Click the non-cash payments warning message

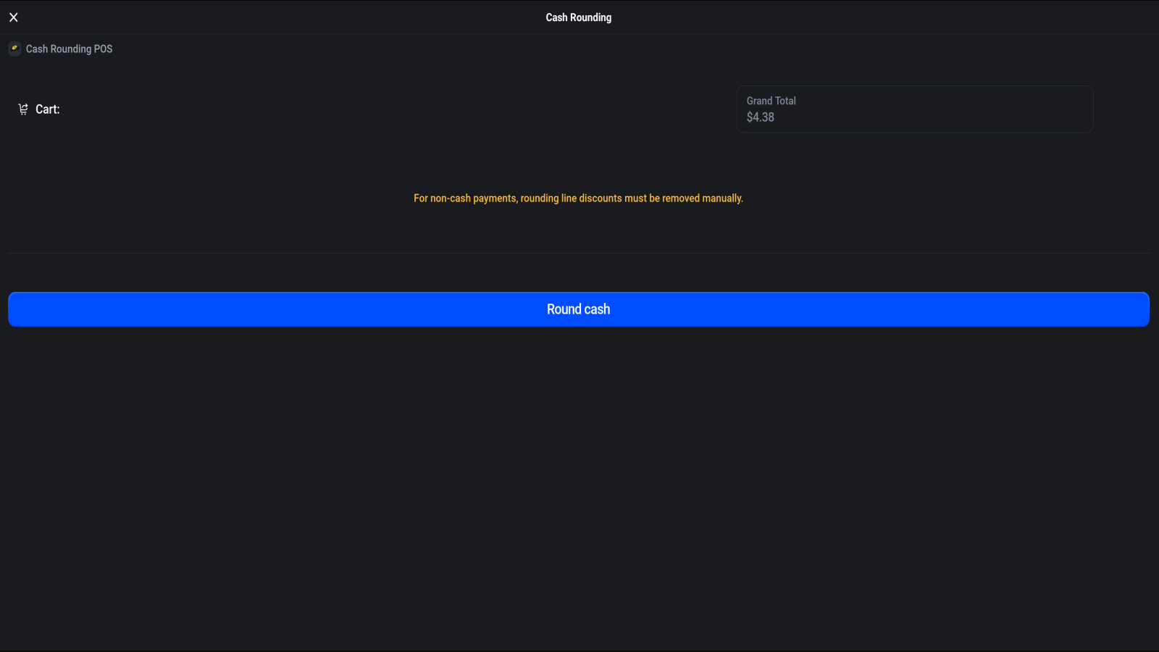(x=578, y=198)
